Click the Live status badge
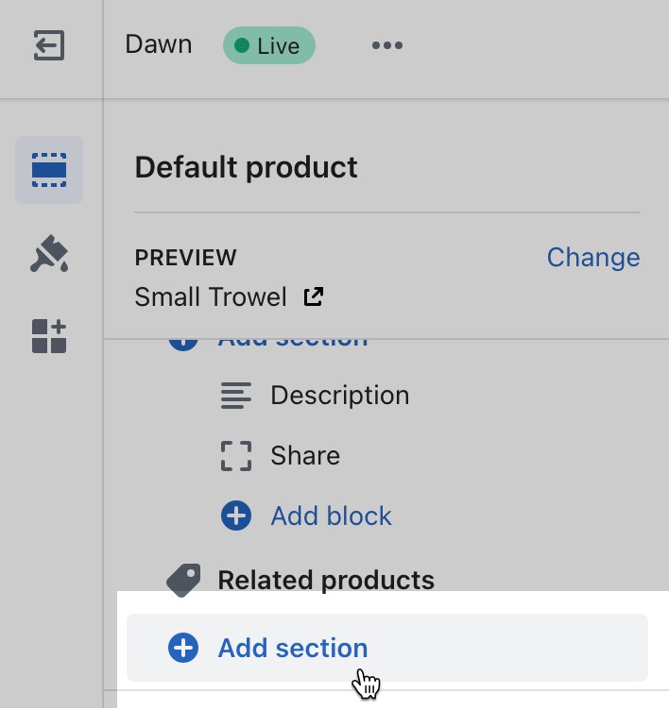669x710 pixels. pos(268,45)
